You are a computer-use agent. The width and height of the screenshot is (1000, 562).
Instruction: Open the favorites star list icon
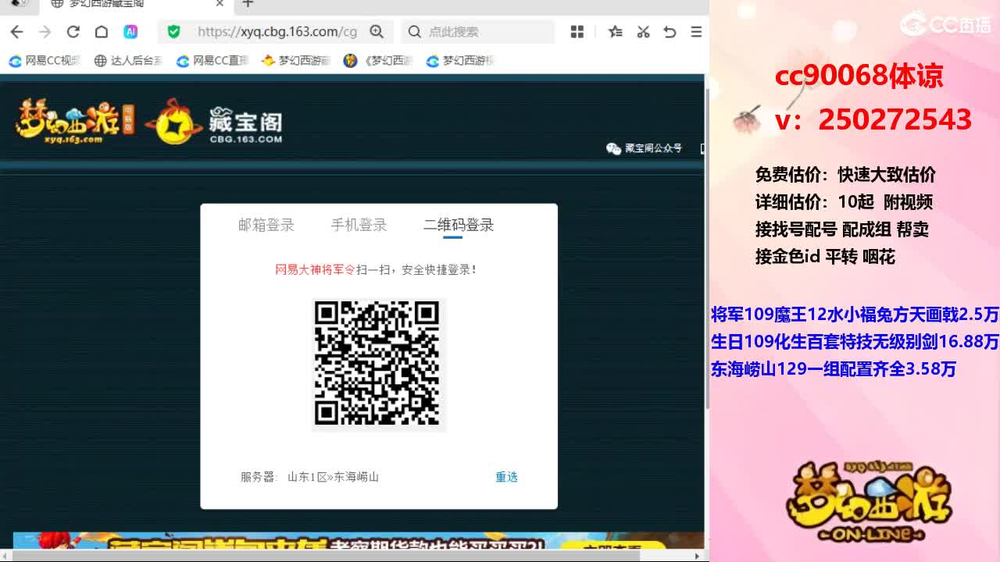616,32
